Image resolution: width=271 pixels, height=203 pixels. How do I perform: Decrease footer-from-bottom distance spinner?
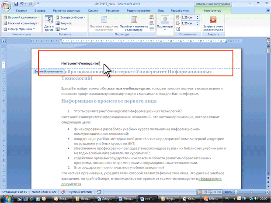pos(198,24)
